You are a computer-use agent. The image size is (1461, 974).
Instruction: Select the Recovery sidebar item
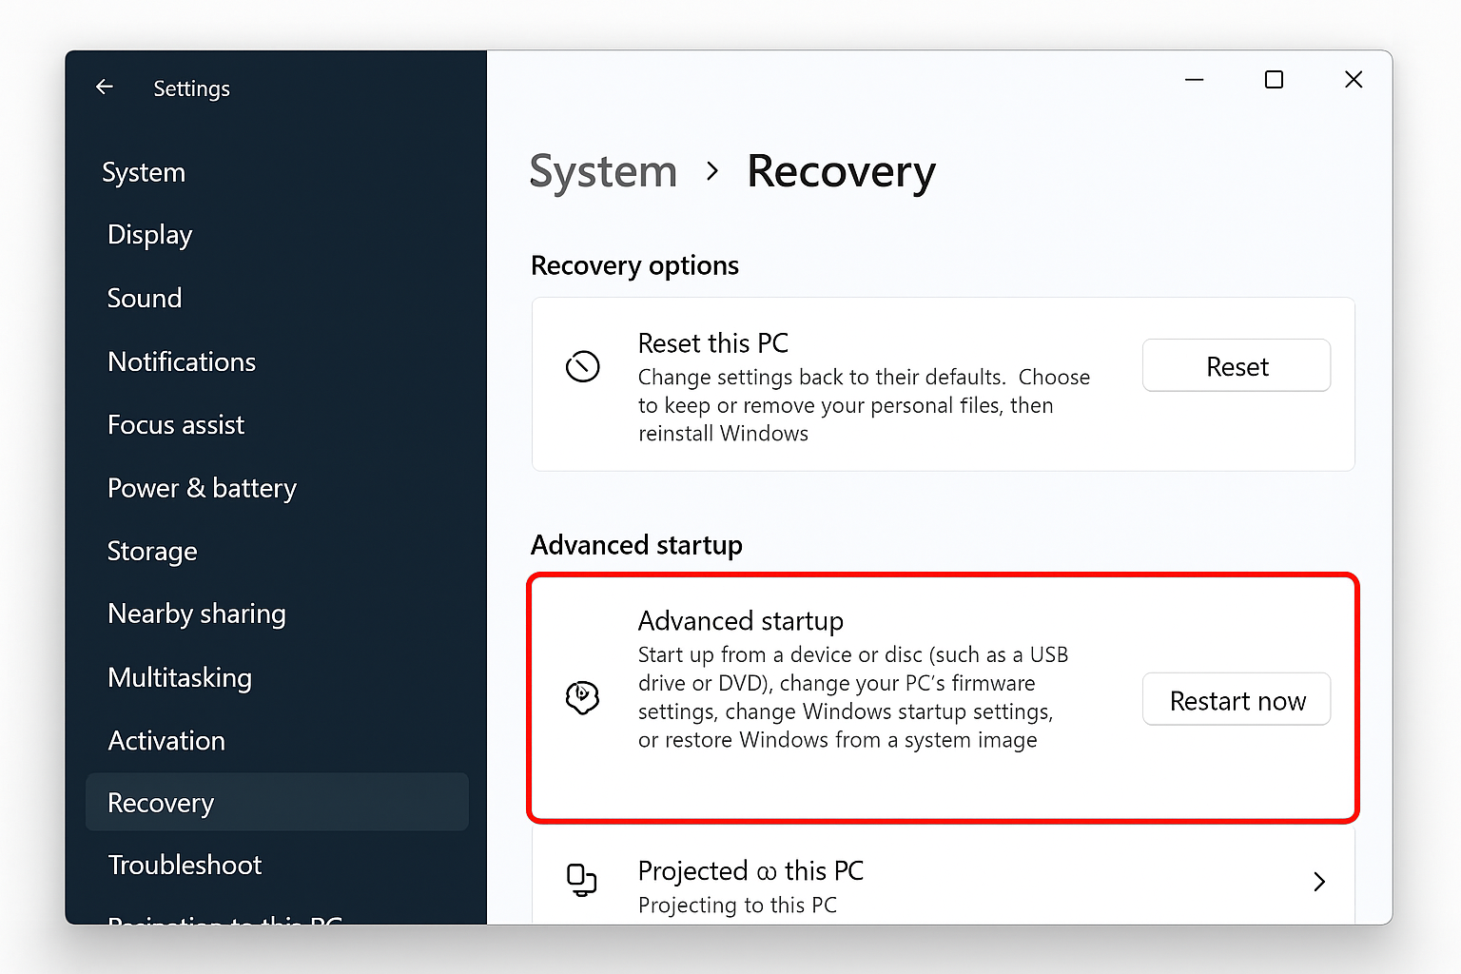277,802
